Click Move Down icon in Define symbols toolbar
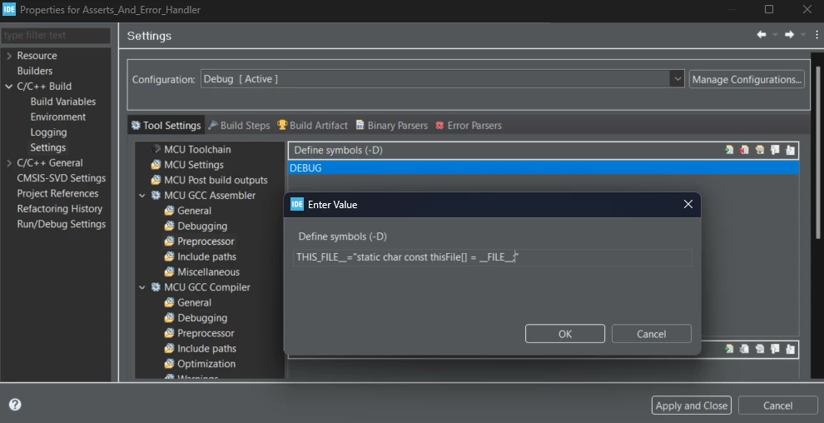The image size is (824, 423). coord(790,150)
